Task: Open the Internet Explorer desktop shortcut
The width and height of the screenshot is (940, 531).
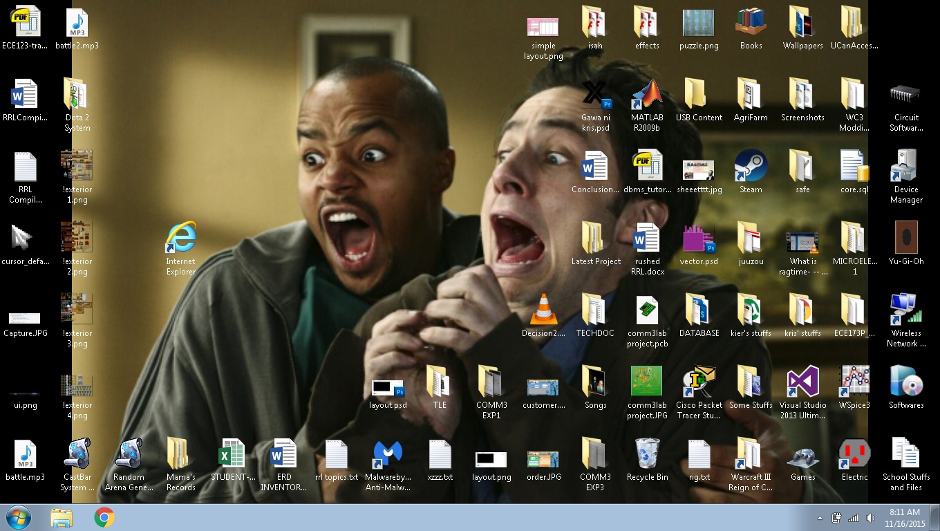Action: point(180,239)
